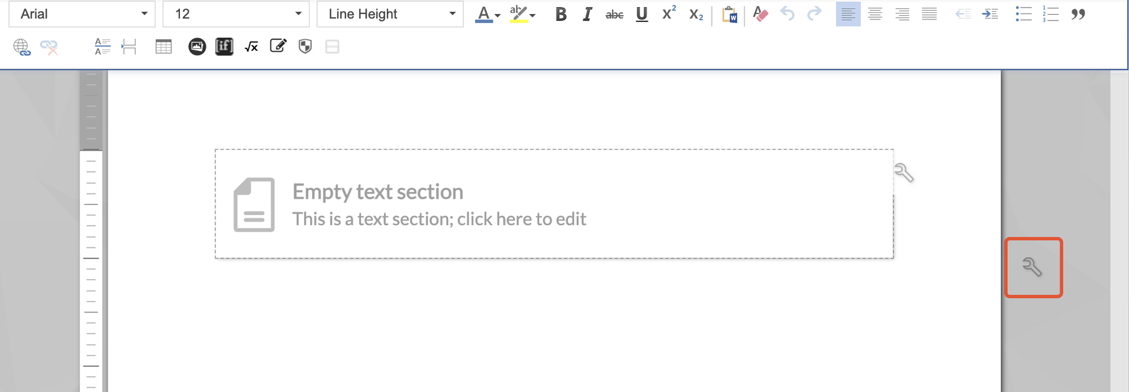The width and height of the screenshot is (1129, 392).
Task: Toggle bold formatting
Action: click(560, 14)
